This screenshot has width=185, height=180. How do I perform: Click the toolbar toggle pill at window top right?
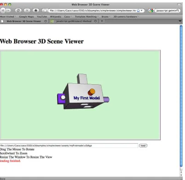tap(179, 5)
